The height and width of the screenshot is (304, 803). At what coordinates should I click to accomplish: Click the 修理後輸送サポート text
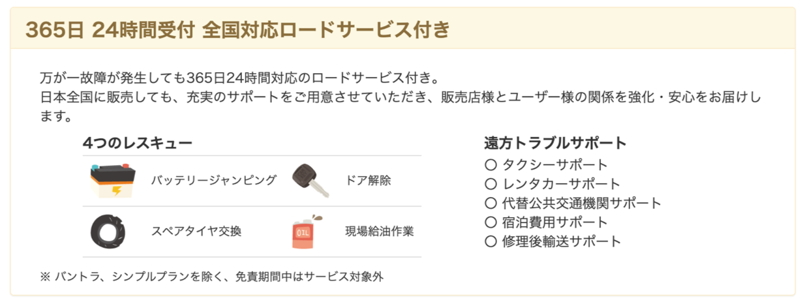pyautogui.click(x=562, y=241)
